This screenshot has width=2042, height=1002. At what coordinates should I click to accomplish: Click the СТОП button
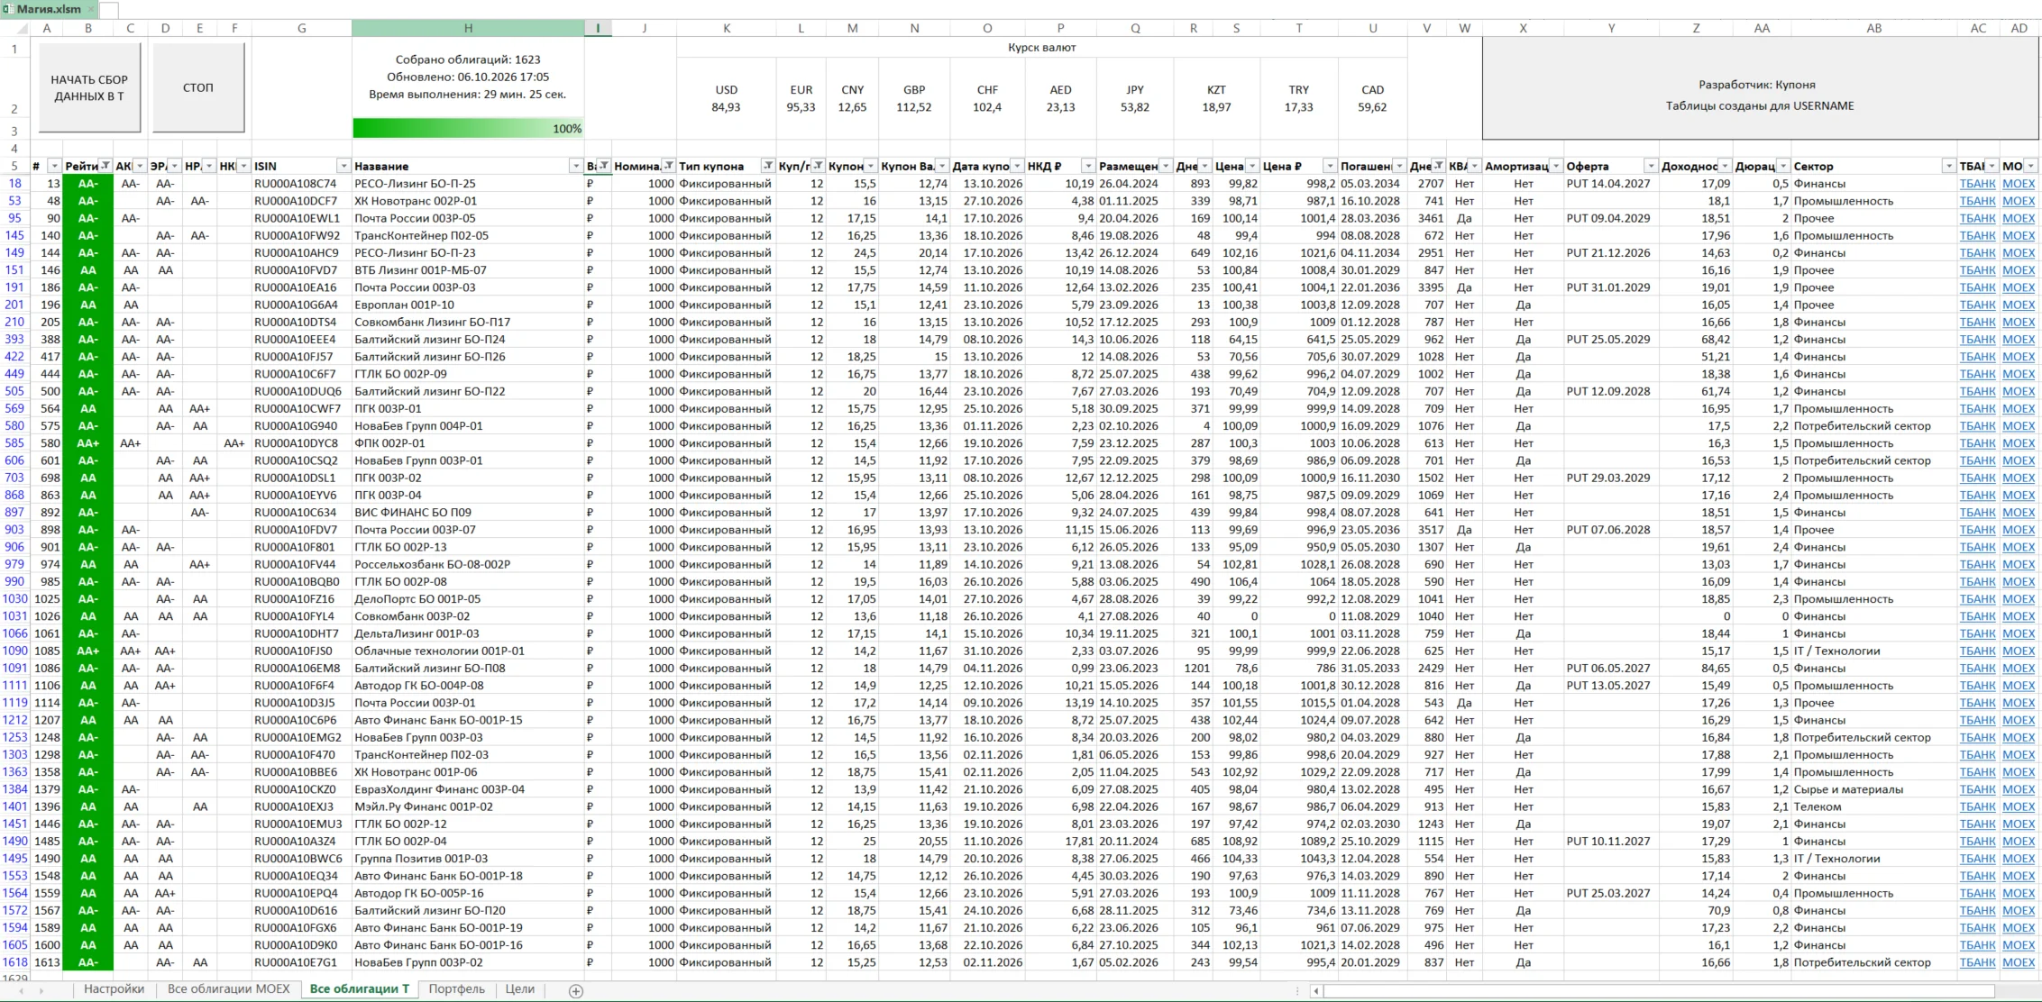[198, 87]
